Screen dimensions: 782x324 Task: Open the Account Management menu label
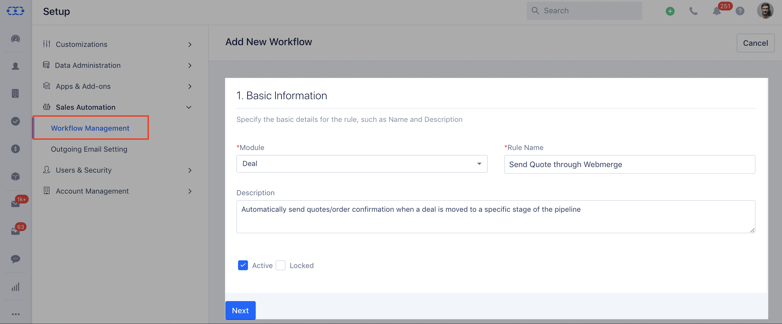92,191
